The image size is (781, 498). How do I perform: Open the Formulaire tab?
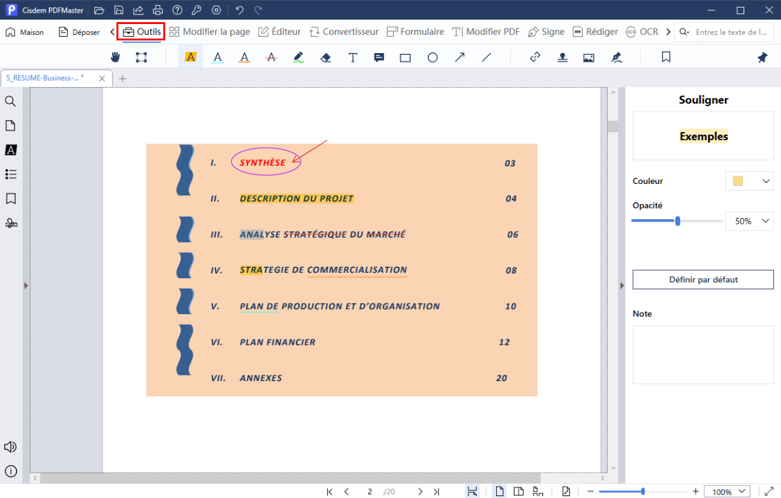coord(415,32)
